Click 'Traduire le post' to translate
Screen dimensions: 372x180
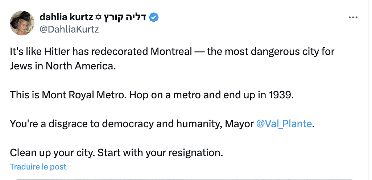[x=38, y=167]
